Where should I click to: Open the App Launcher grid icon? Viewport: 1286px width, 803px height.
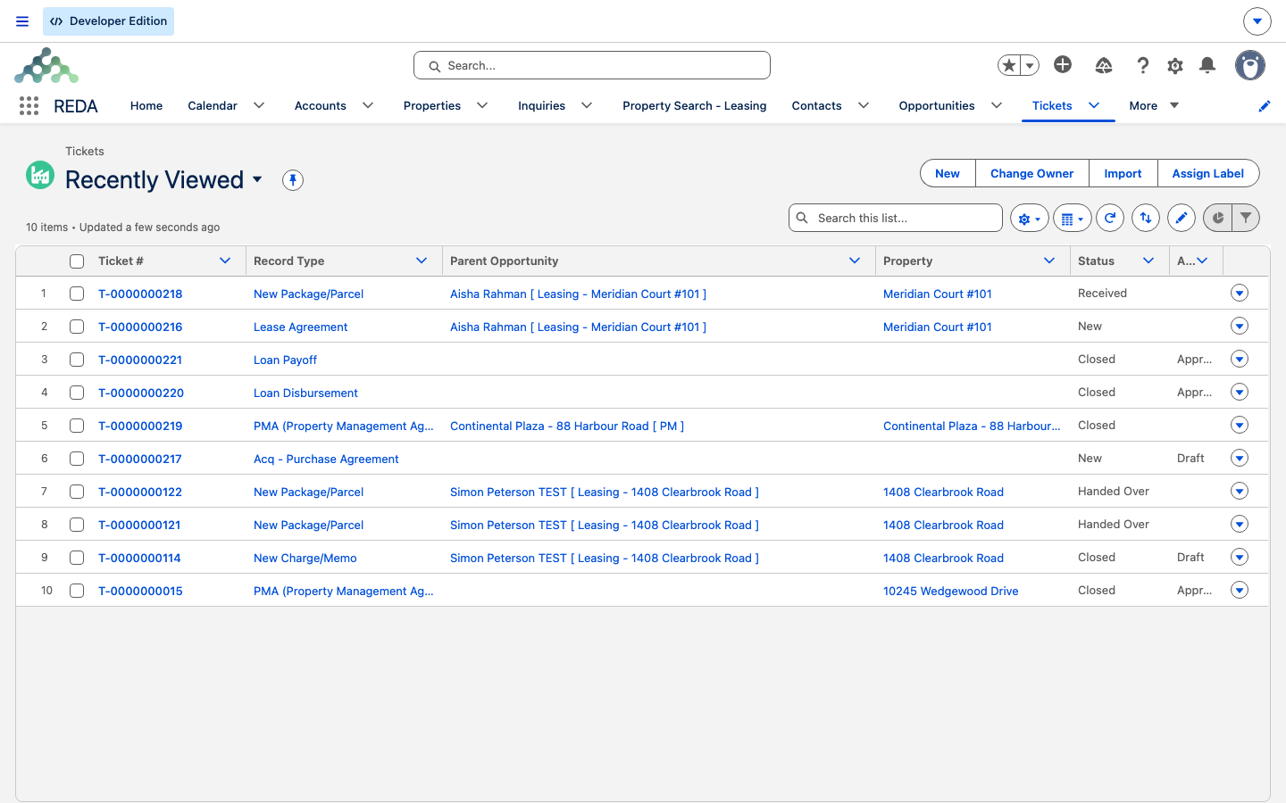click(29, 106)
